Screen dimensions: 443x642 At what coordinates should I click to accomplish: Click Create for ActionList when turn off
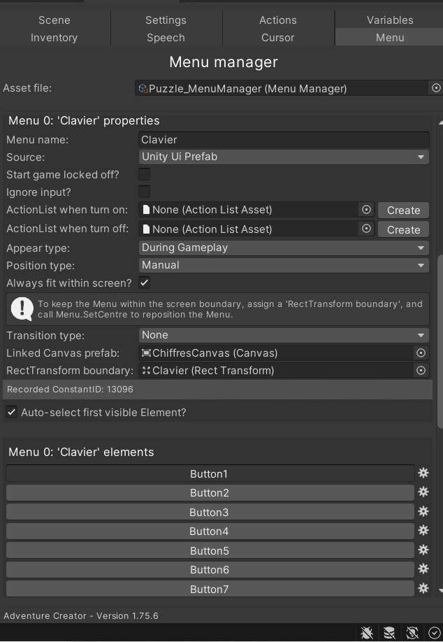403,229
